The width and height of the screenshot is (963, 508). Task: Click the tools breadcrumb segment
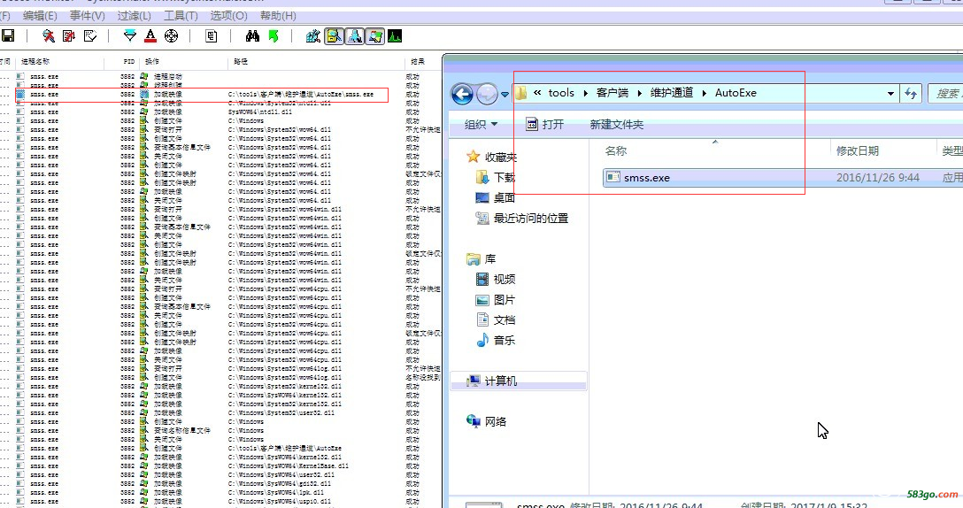561,93
